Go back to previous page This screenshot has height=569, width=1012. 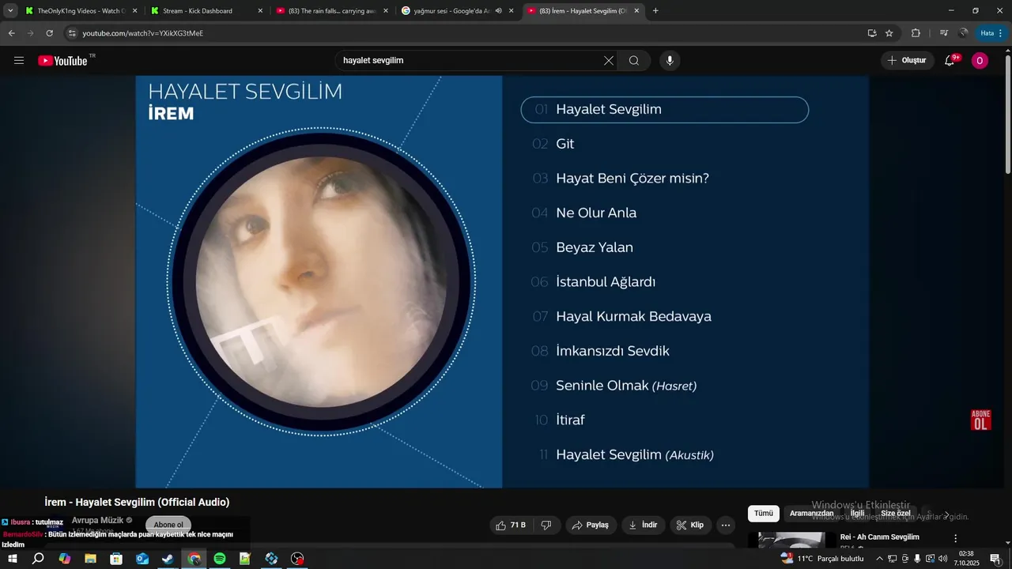[x=11, y=33]
